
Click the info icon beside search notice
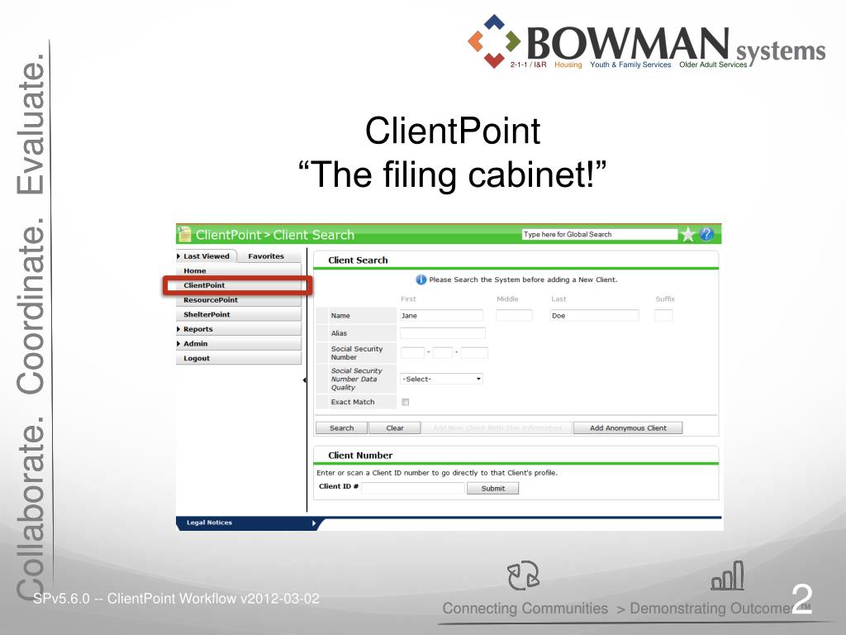(x=421, y=279)
